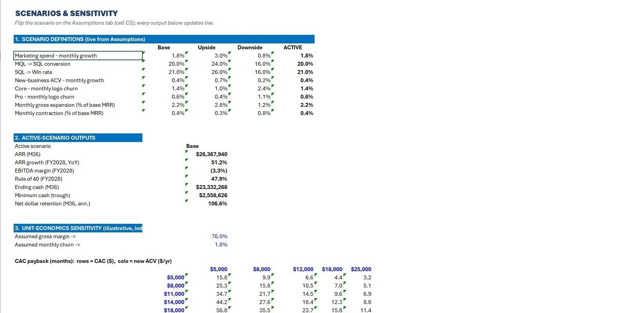The image size is (626, 313).
Task: Select Downside Core churn value 2.4%
Action: (x=264, y=88)
